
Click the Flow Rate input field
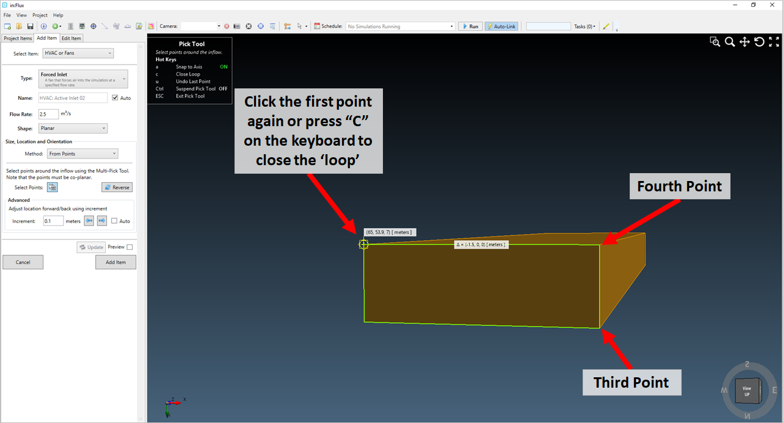48,114
